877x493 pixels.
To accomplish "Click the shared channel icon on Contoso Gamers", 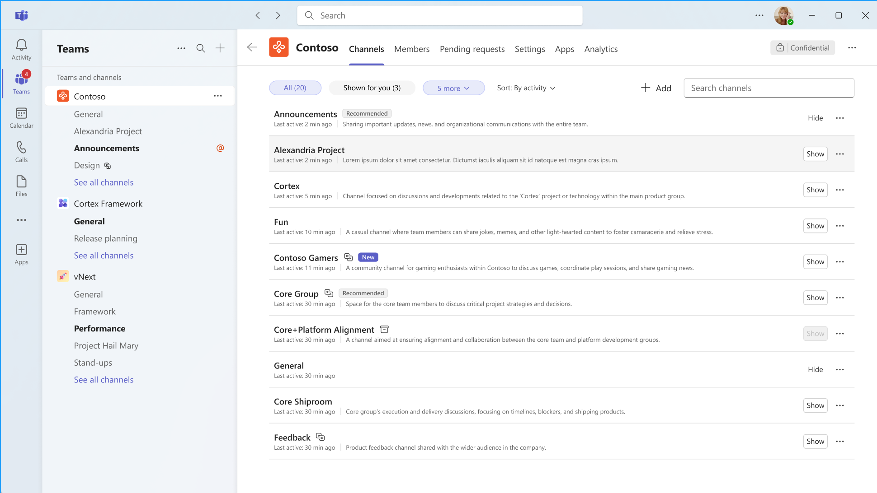I will coord(349,257).
